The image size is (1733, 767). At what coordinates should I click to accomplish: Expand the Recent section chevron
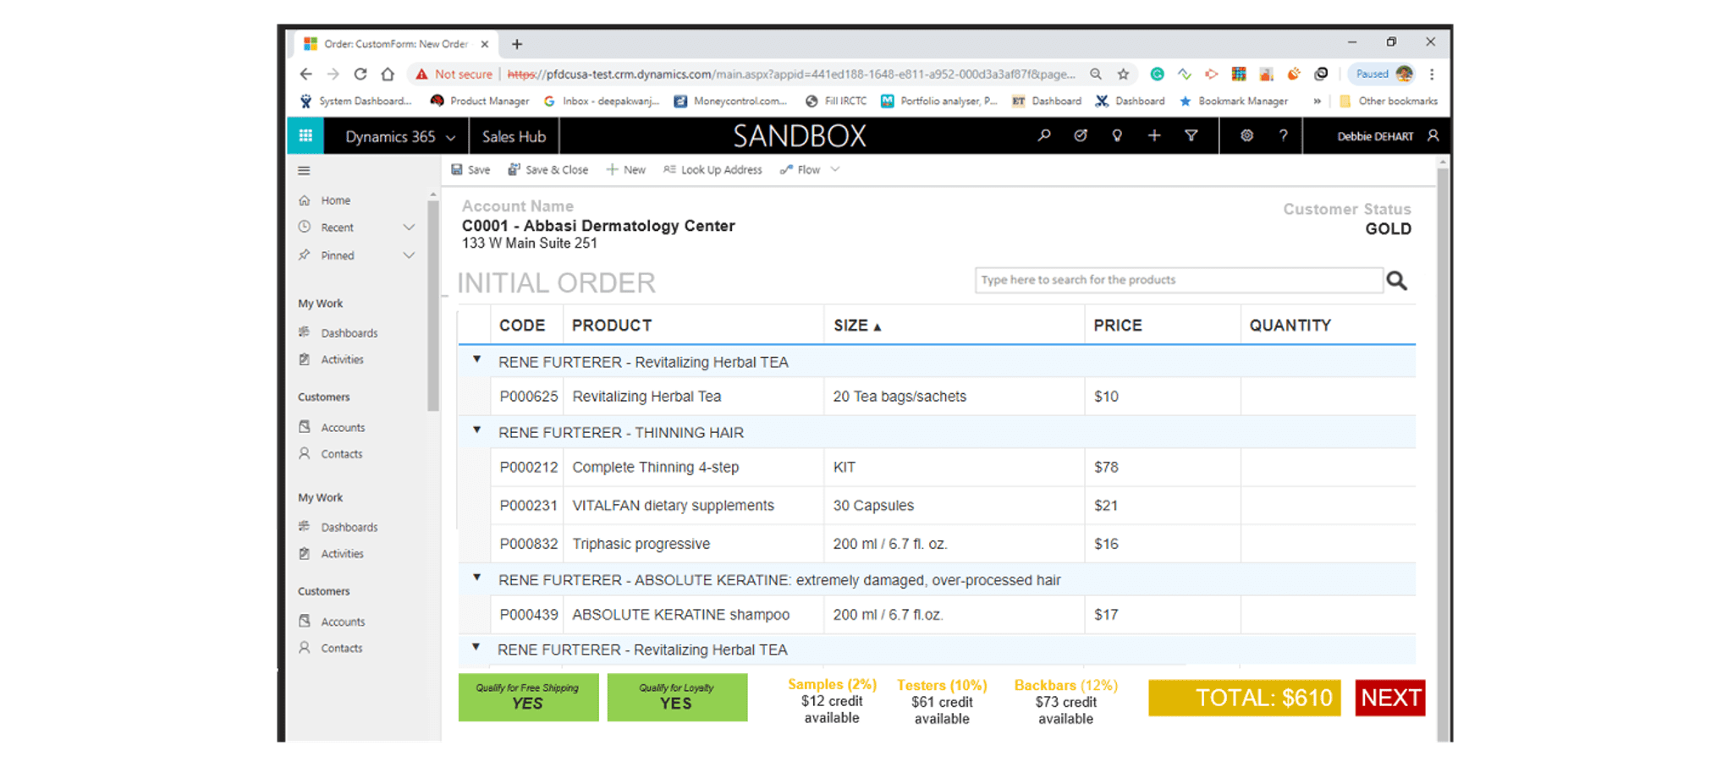click(x=409, y=227)
